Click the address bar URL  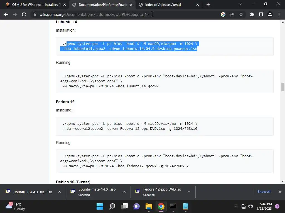(x=94, y=14)
